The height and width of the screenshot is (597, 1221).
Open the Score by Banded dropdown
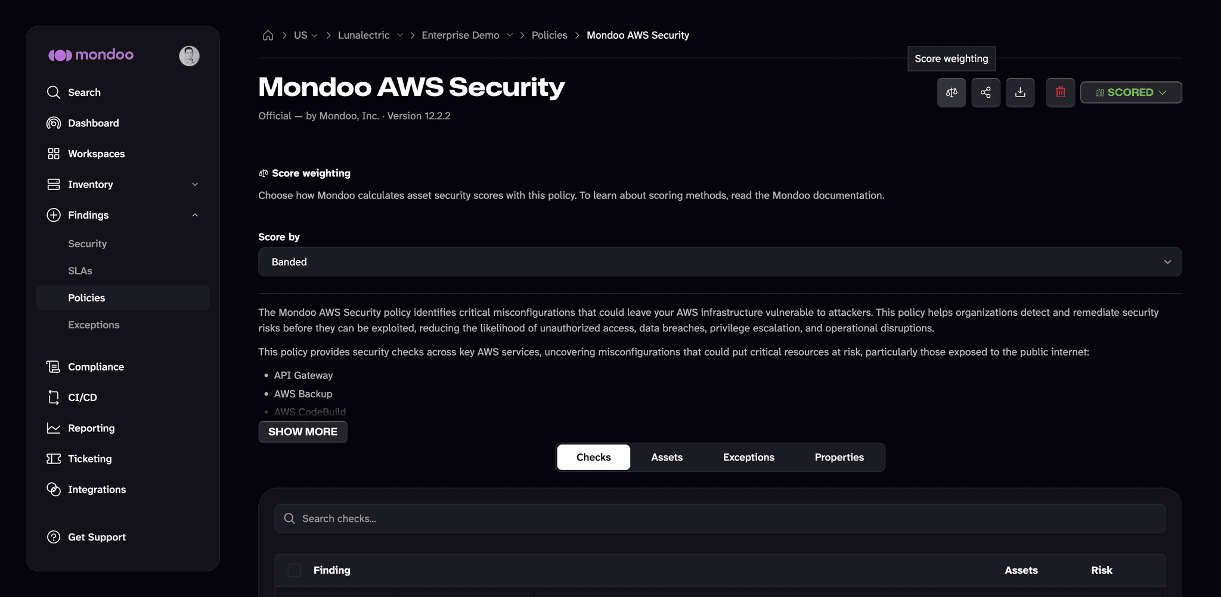720,262
